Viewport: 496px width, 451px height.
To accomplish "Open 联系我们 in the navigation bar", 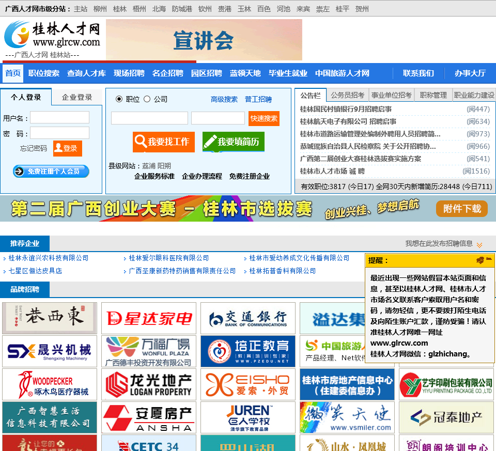I will [418, 73].
